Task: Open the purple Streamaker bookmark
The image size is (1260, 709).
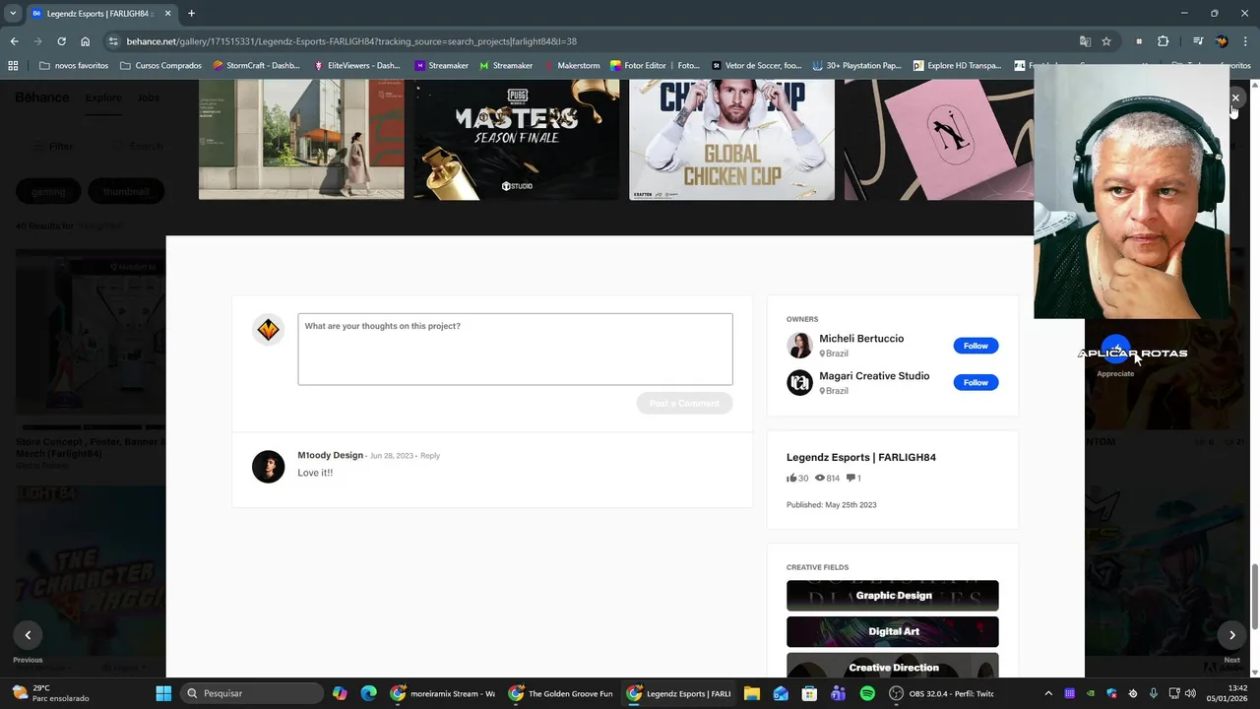Action: [441, 66]
